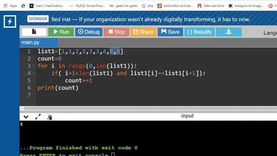Viewport: 277px width, 156px height.
Task: Click the scrollbar left arrow
Action: 22,108
